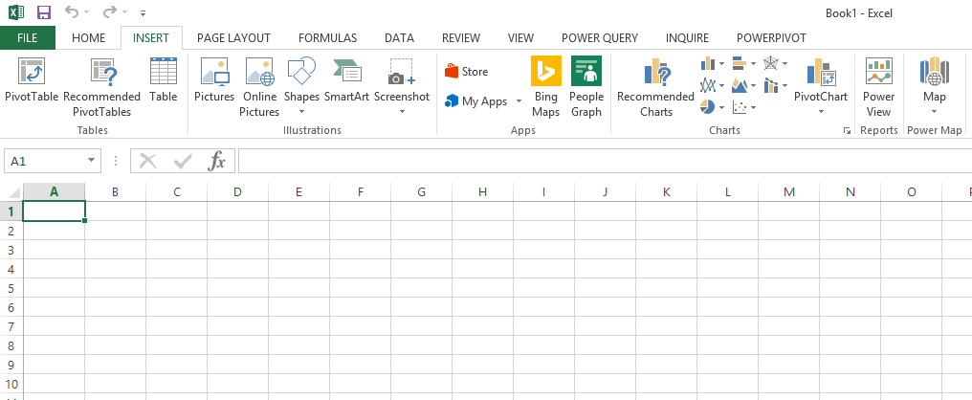Image resolution: width=972 pixels, height=400 pixels.
Task: Click the Enter checkmark in formula bar
Action: tap(182, 161)
